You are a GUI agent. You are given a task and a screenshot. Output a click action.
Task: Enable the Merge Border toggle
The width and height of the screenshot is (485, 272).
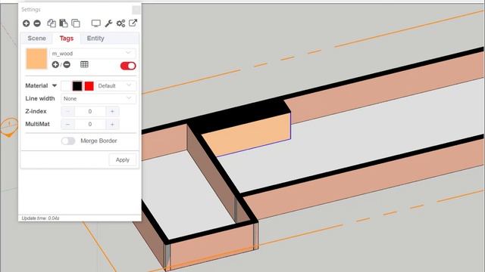pos(68,141)
